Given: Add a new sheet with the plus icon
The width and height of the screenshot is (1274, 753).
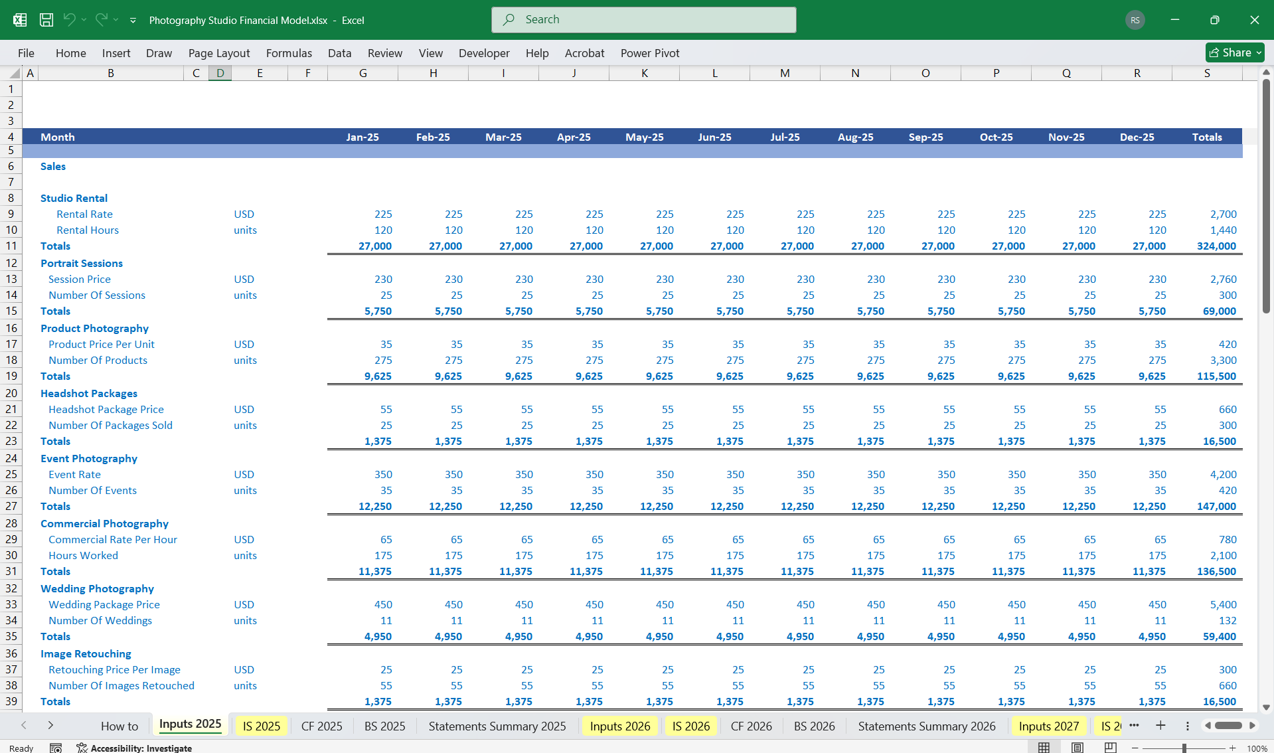Looking at the screenshot, I should [1160, 726].
